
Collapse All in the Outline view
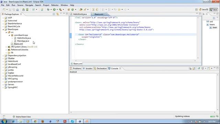pos(214,18)
